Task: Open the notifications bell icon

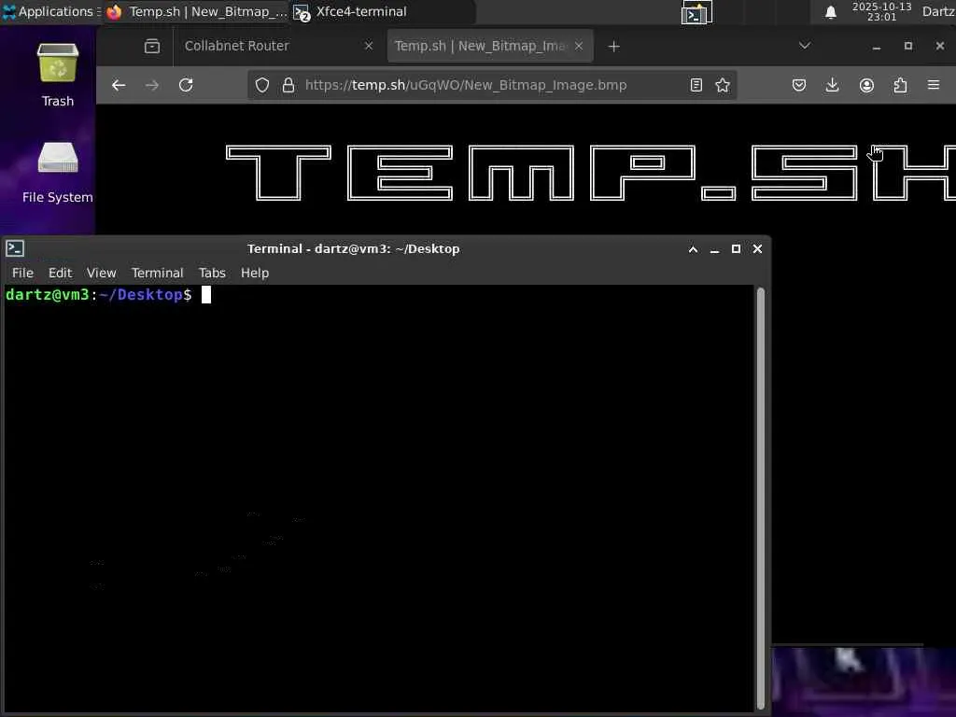Action: (x=830, y=12)
